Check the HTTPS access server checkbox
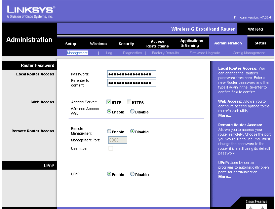Screen dimensions: 275x209 pyautogui.click(x=129, y=102)
